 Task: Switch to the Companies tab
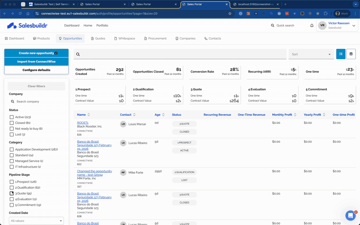click(x=185, y=39)
